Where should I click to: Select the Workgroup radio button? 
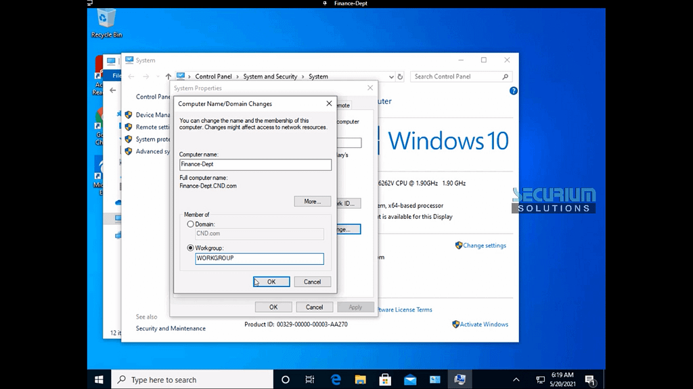click(x=190, y=248)
